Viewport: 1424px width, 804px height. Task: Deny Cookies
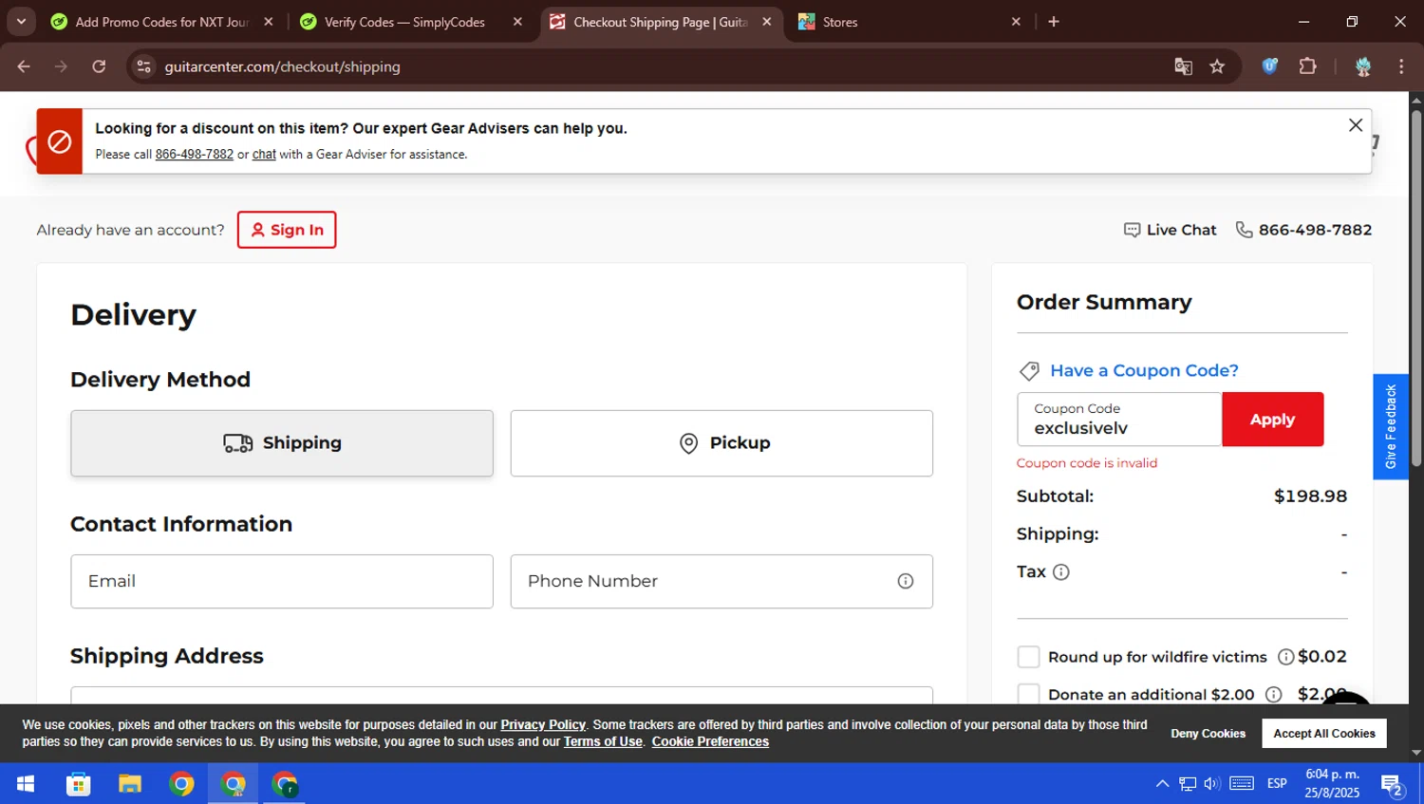[1208, 734]
